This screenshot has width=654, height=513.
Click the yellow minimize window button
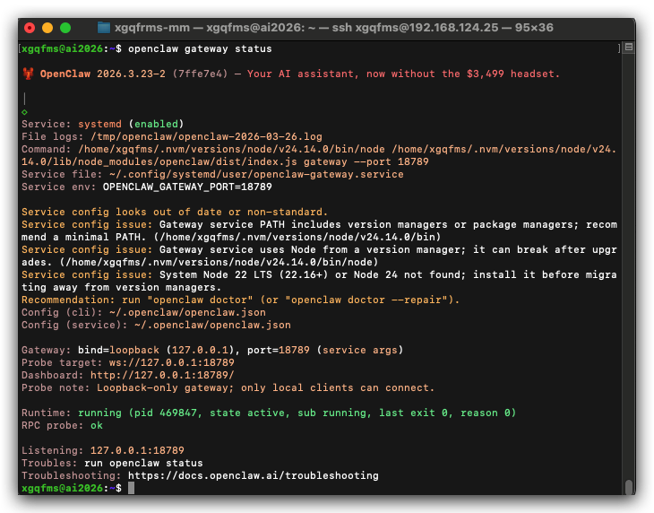pyautogui.click(x=47, y=28)
